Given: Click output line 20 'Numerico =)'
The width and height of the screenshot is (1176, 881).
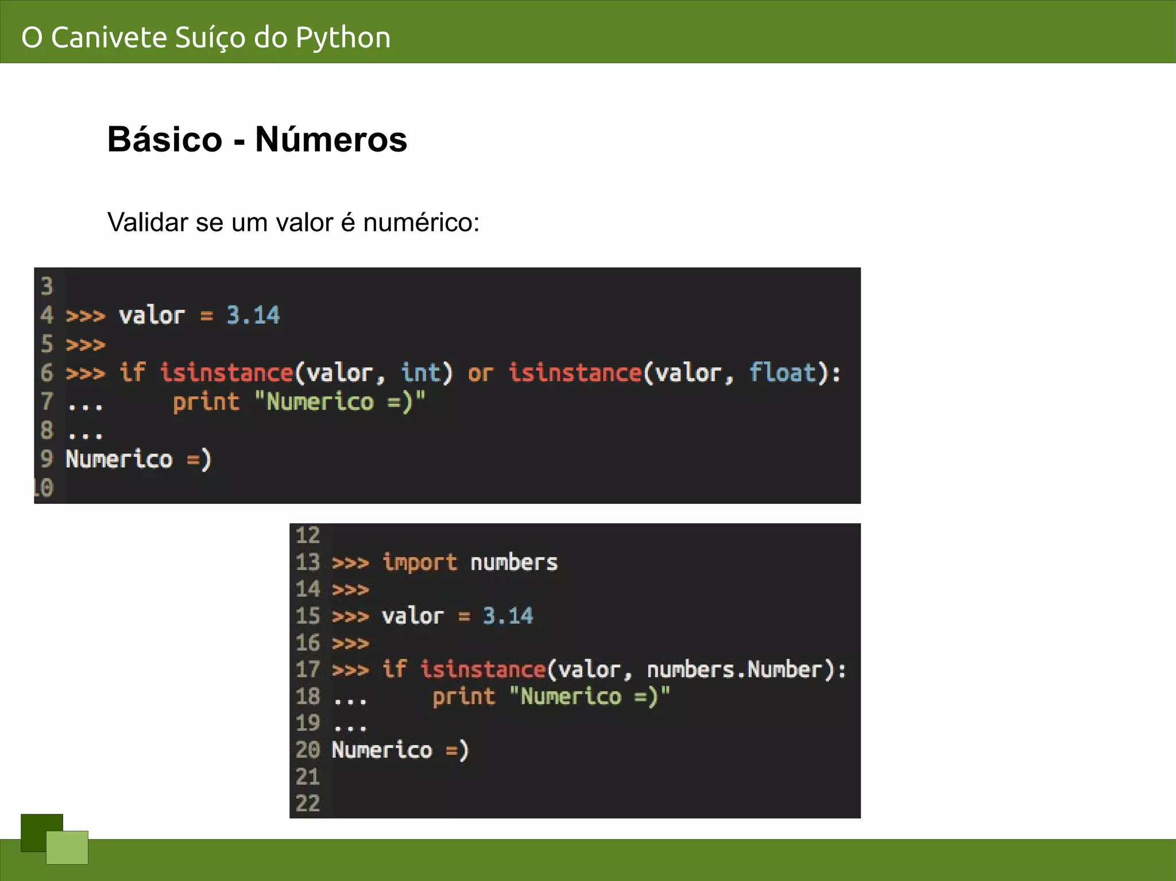Looking at the screenshot, I should (401, 750).
